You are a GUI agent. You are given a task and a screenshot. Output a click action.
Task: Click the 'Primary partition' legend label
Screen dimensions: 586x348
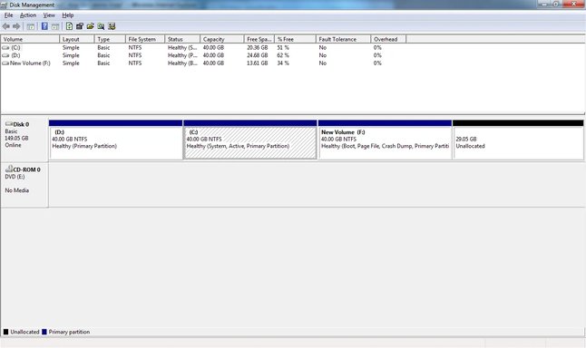pos(69,332)
